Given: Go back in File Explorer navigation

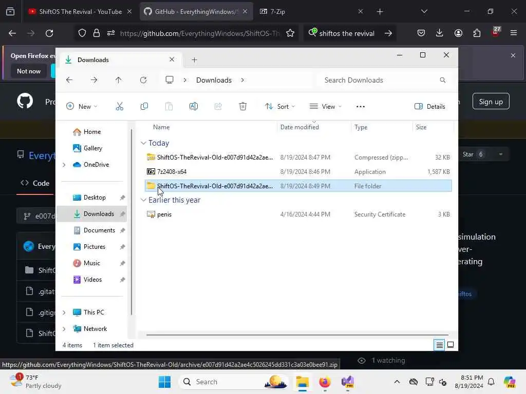Looking at the screenshot, I should (69, 80).
